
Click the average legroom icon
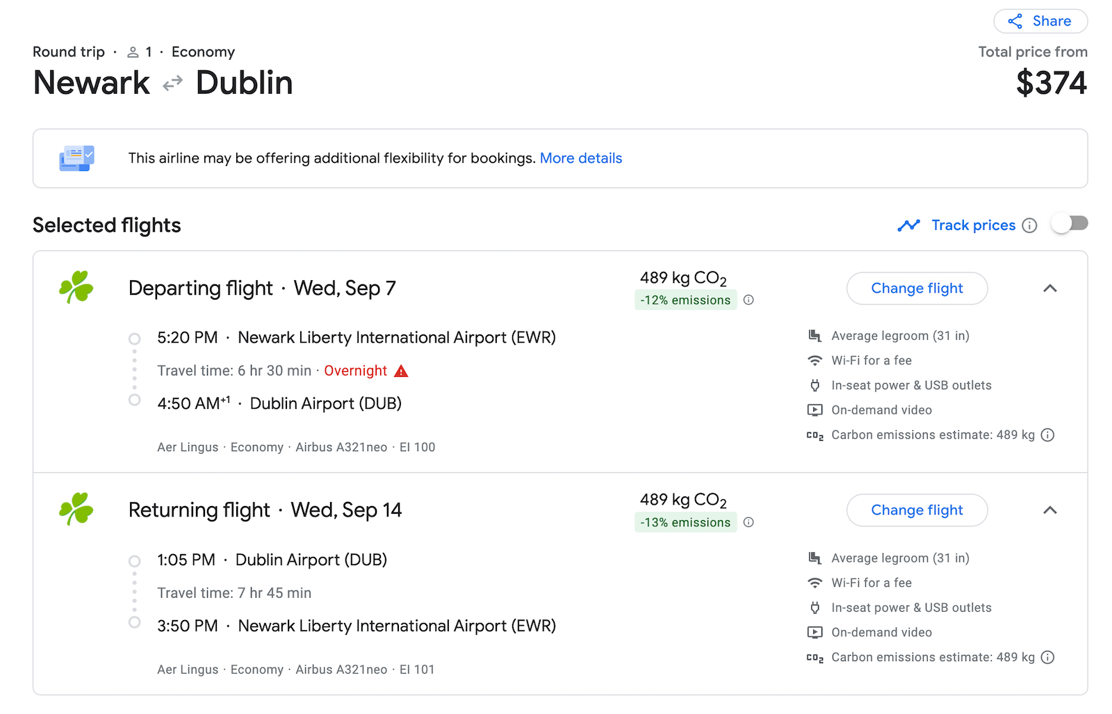815,335
